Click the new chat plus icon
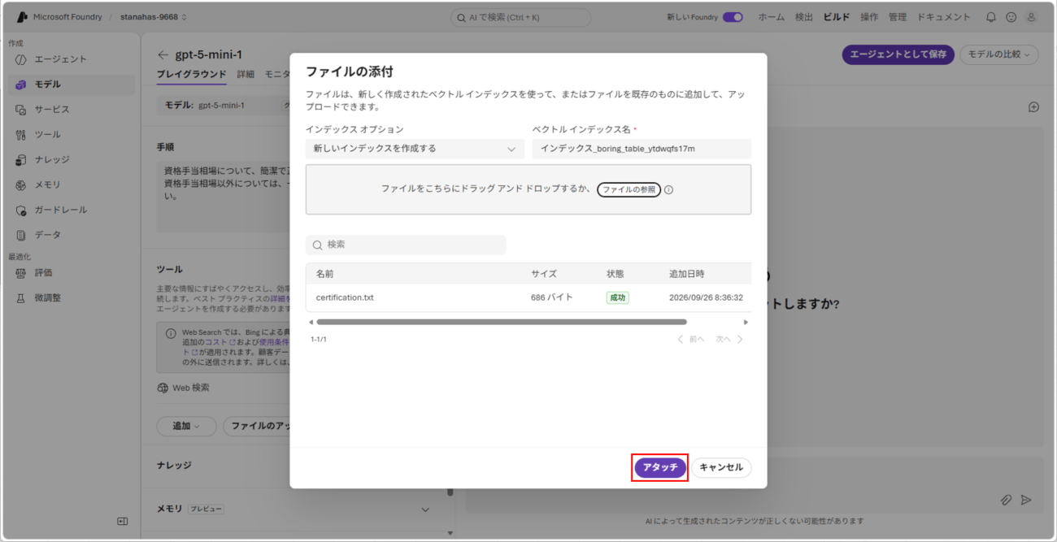The image size is (1057, 542). click(x=1033, y=107)
